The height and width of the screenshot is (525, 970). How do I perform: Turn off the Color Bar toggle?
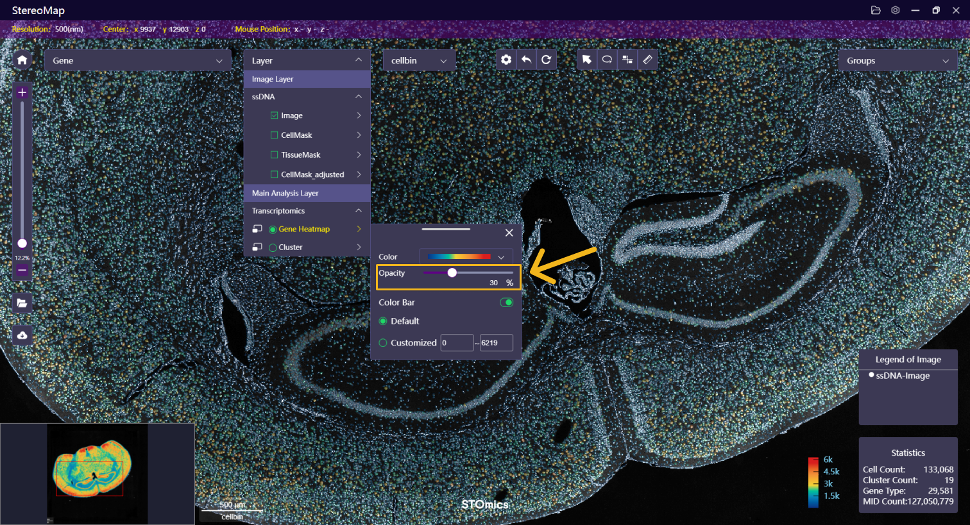pos(506,303)
